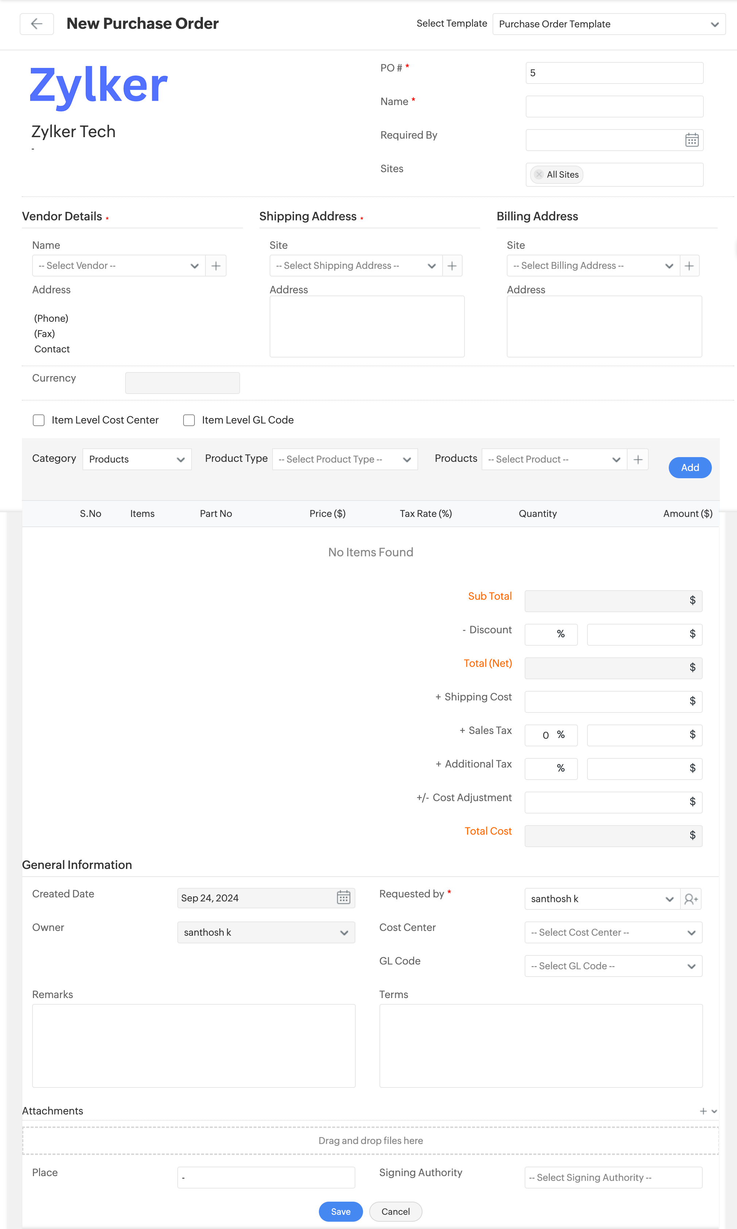This screenshot has width=737, height=1229.
Task: Open the Category Products dropdown
Action: click(136, 459)
